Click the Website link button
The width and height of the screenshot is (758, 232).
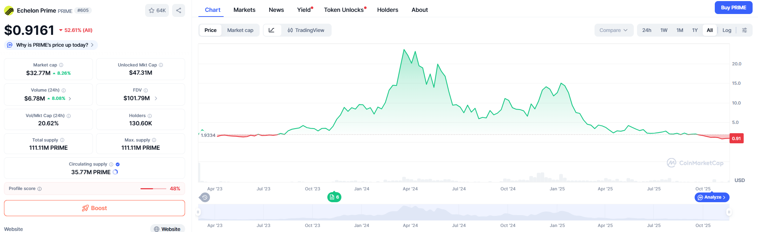(x=167, y=228)
